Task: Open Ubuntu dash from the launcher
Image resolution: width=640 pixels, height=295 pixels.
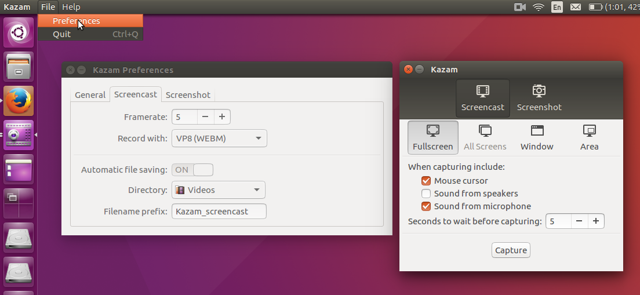Action: [x=19, y=32]
